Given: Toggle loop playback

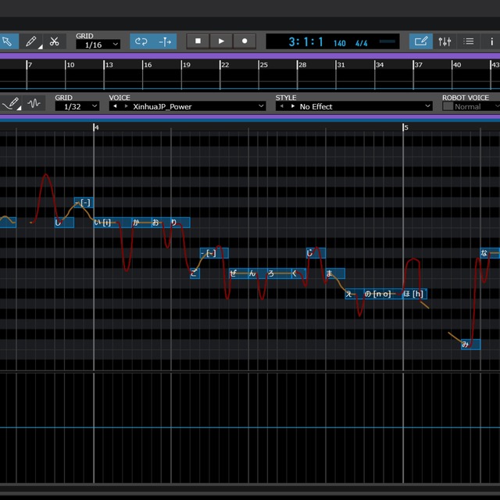Looking at the screenshot, I should [x=141, y=41].
